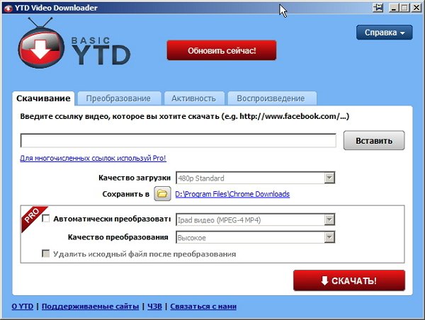Switch to the Скачивание tab

click(x=43, y=98)
